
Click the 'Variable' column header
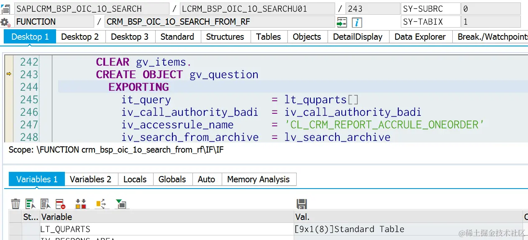(x=167, y=217)
